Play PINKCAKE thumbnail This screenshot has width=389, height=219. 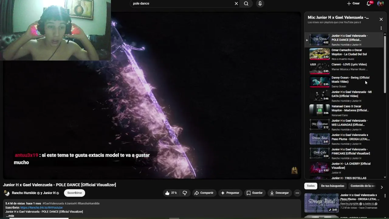pyautogui.click(x=319, y=153)
